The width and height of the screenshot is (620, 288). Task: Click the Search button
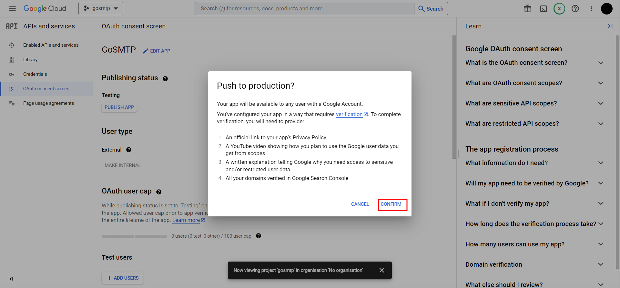click(431, 8)
